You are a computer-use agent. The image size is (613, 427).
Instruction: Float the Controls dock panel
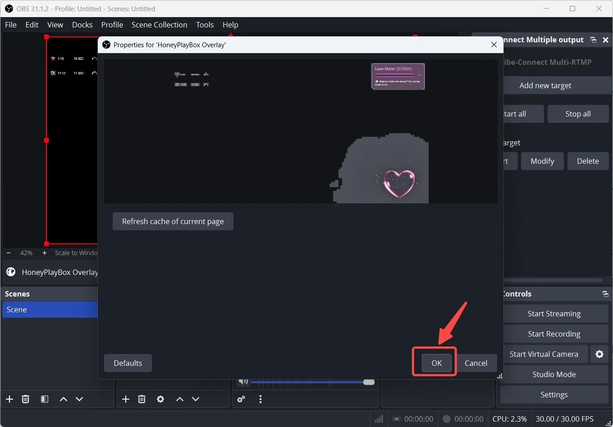click(605, 294)
